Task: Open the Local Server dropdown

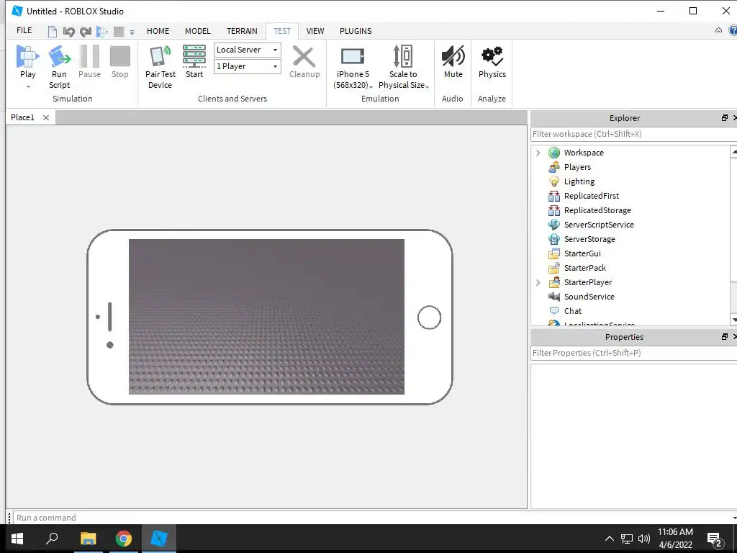Action: [x=248, y=50]
